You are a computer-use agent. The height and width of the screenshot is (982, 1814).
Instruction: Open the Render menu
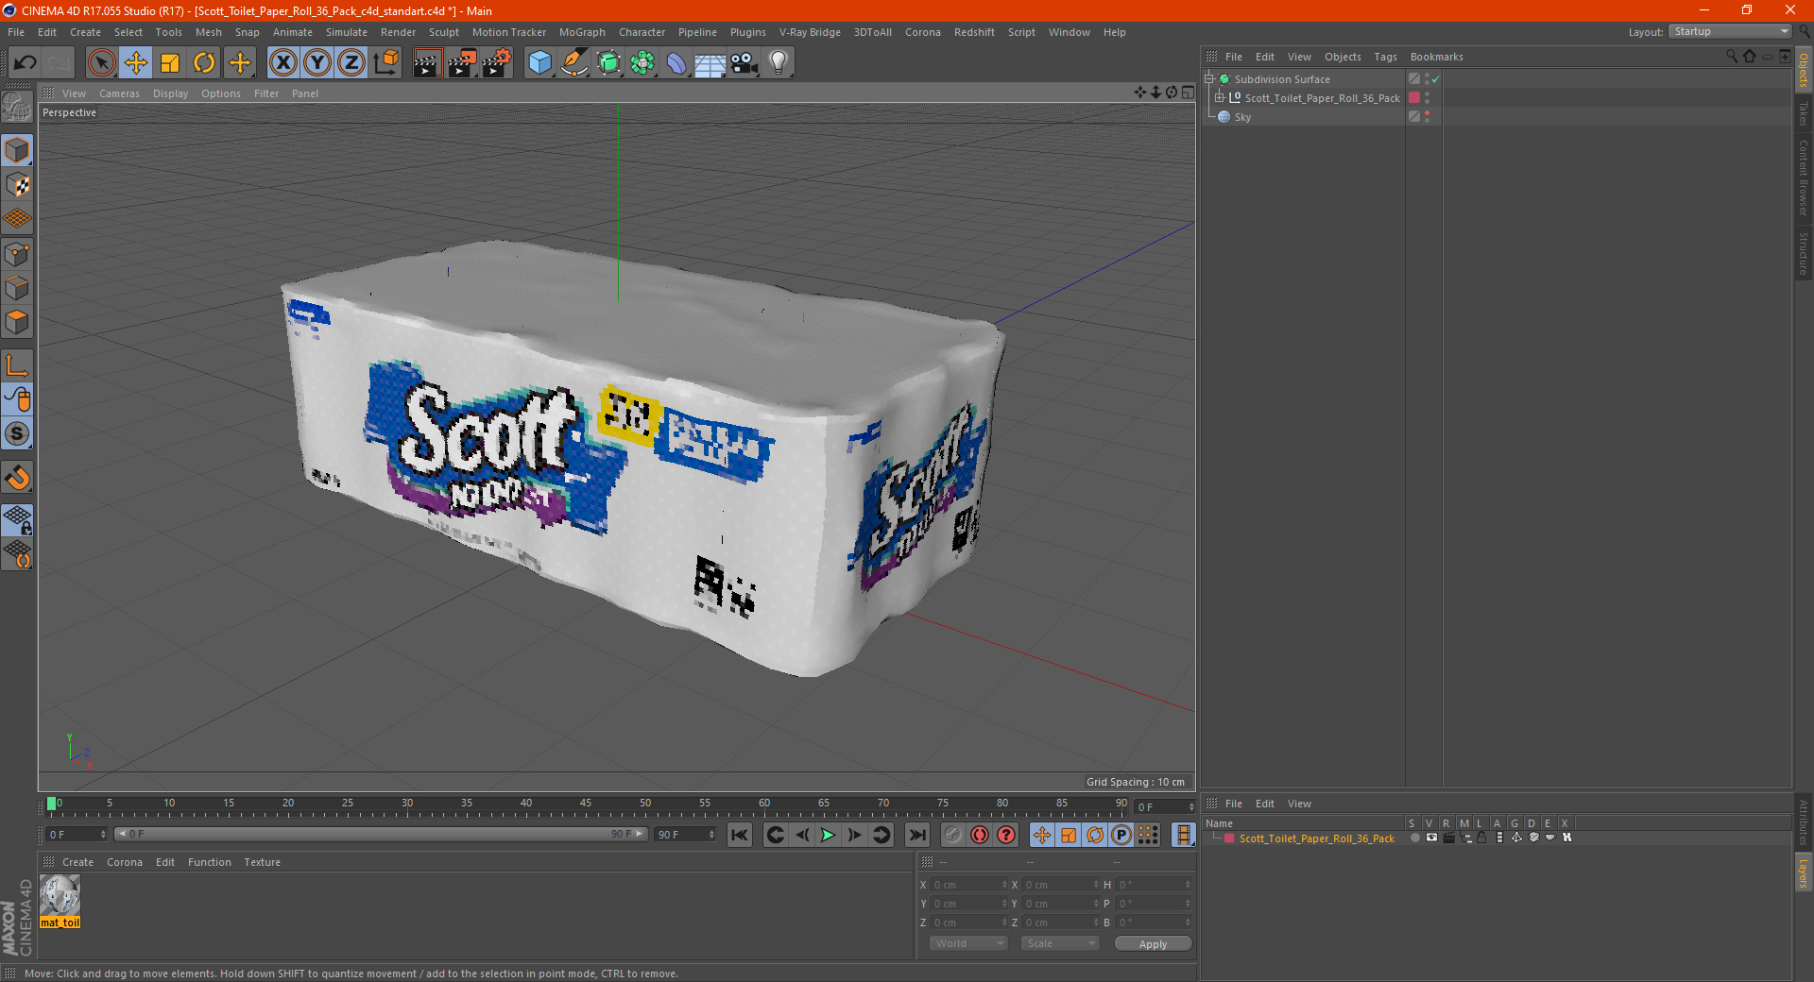[x=398, y=32]
